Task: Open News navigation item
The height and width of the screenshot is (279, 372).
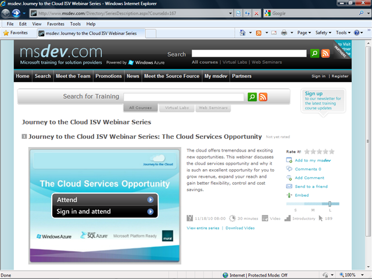Action: (x=133, y=76)
